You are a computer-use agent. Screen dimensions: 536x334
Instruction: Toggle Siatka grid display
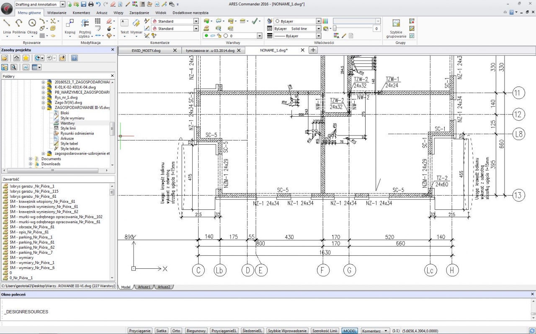161,331
